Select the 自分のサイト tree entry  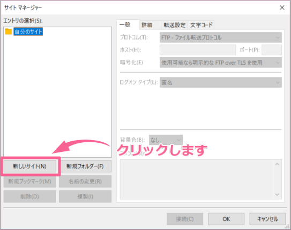click(x=28, y=32)
